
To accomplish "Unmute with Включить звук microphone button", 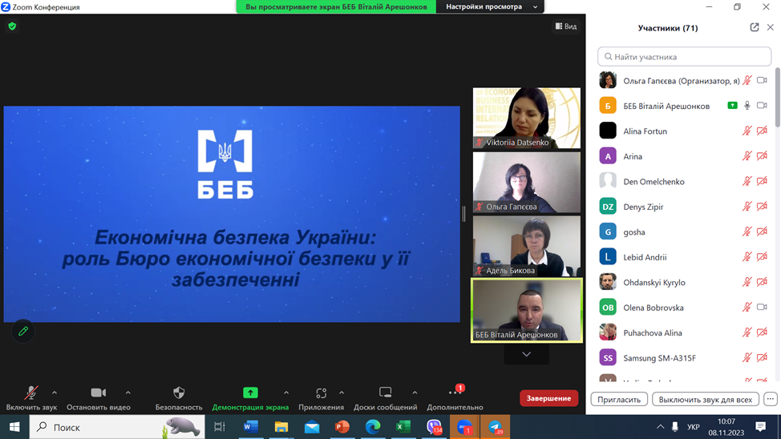I will pos(31,398).
